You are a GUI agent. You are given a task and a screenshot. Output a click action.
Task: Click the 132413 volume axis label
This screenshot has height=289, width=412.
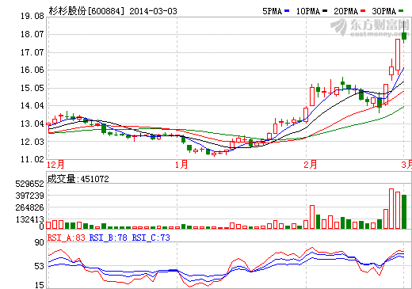(x=29, y=219)
